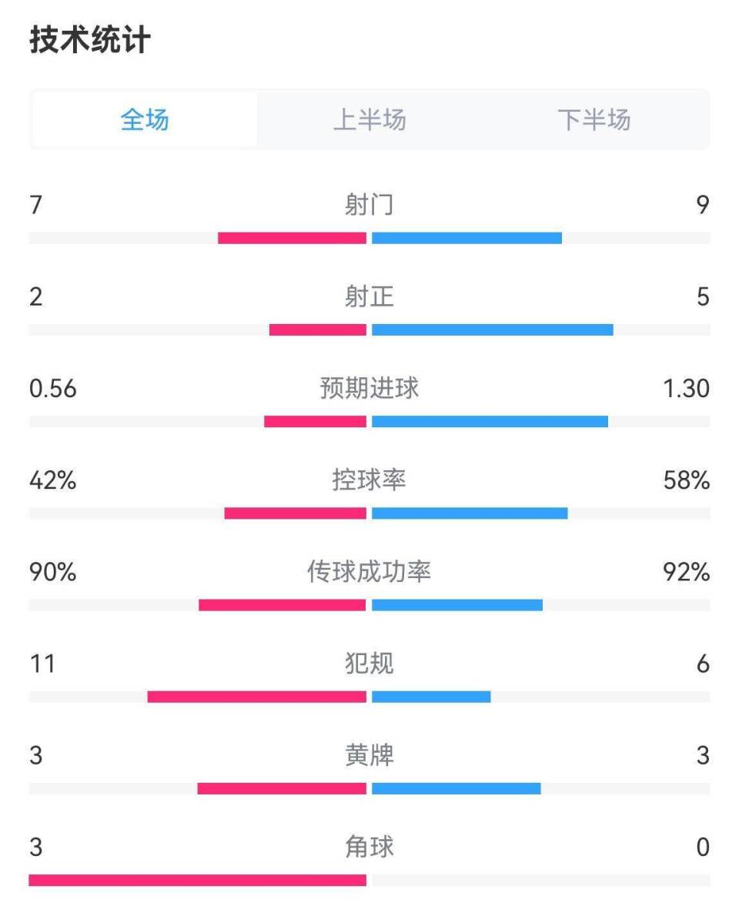Select the 全场 tab
This screenshot has width=739, height=906.
pos(144,120)
